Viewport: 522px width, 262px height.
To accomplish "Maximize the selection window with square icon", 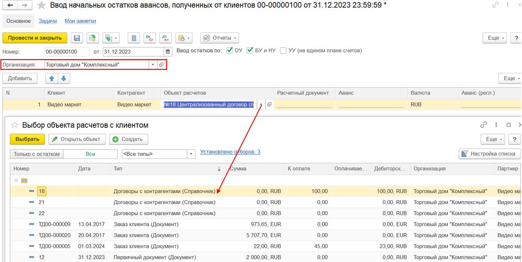I will [508, 125].
